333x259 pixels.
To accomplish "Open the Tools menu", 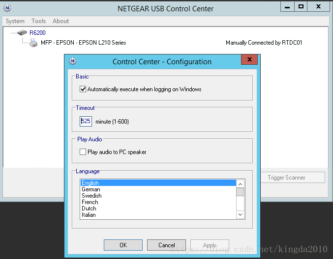I will point(39,21).
